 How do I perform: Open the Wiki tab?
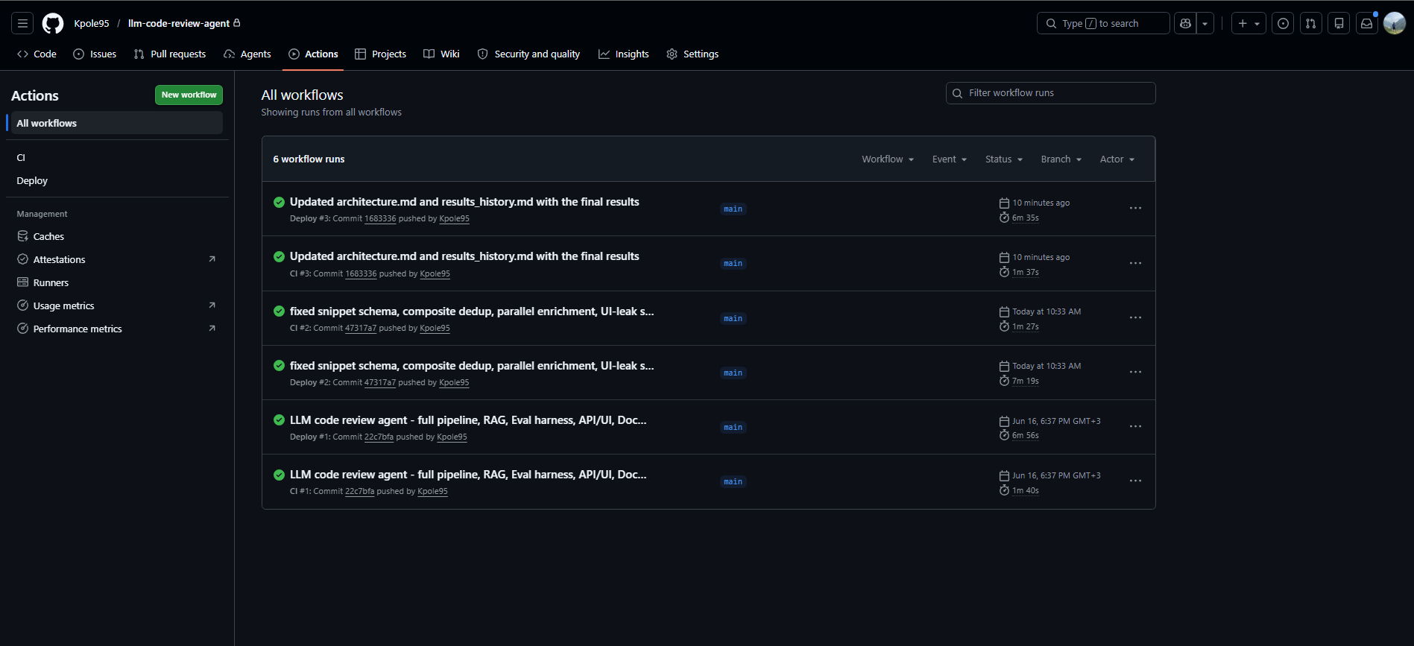coord(441,54)
